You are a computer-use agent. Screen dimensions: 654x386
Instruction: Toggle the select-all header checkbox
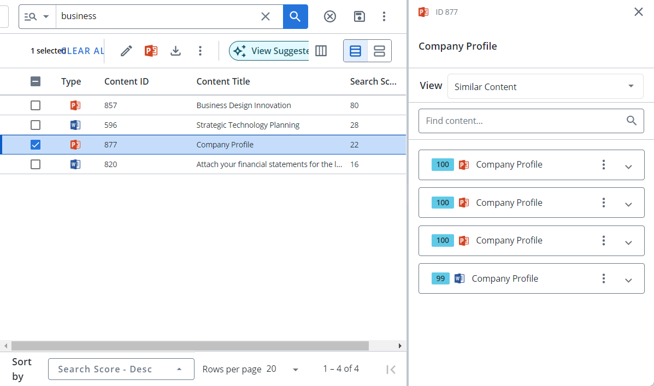click(x=36, y=81)
